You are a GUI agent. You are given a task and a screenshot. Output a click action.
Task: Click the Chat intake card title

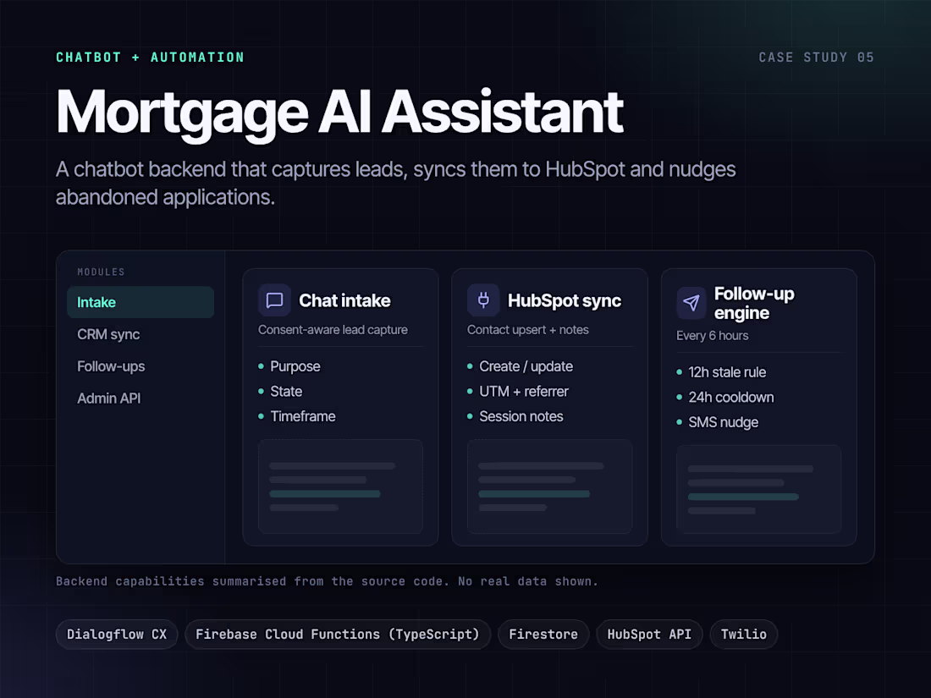345,300
